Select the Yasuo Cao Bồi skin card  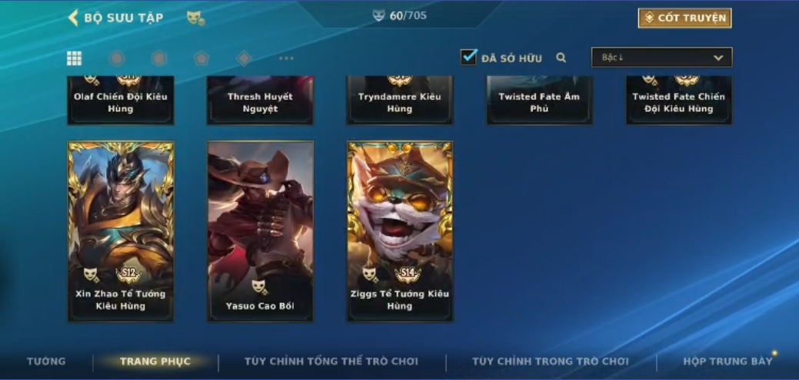[x=261, y=232]
